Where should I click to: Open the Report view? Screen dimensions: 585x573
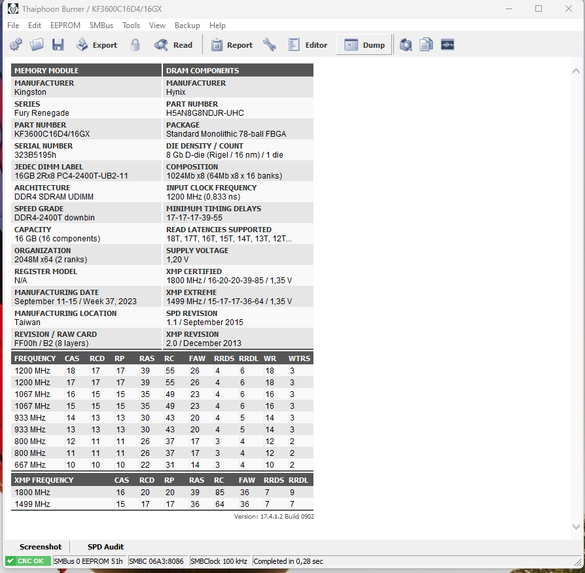pos(232,44)
